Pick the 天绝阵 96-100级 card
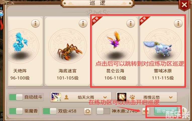This screenshot has height=121, width=192. click(25, 51)
